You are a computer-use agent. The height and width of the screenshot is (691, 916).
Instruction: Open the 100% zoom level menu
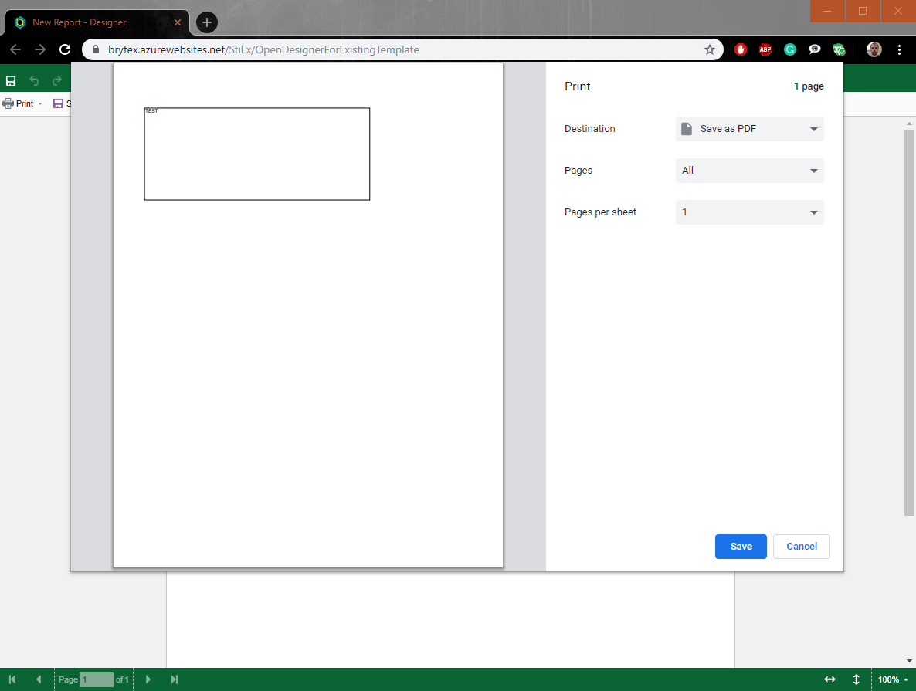[x=893, y=679]
